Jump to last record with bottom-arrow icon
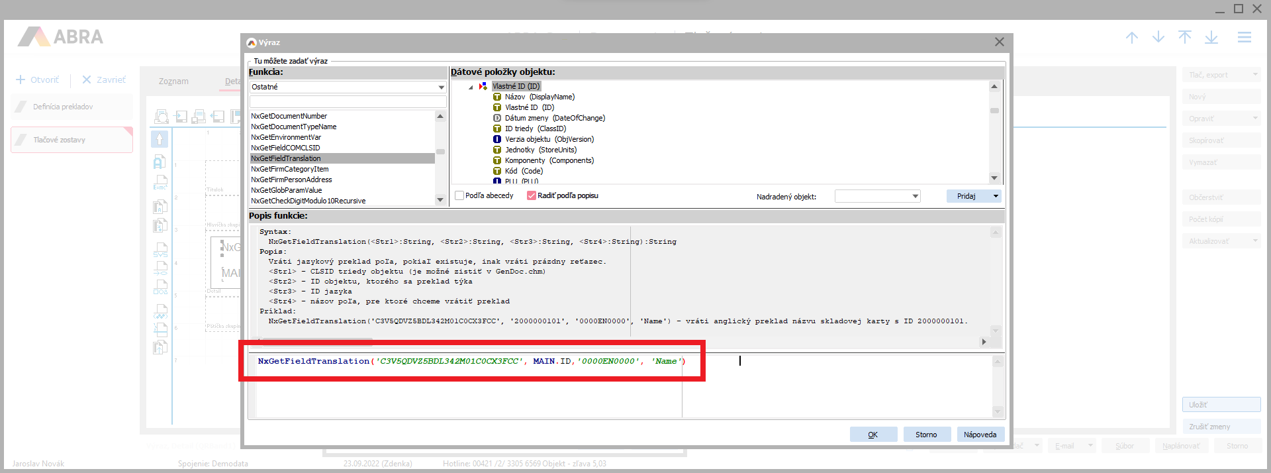Screen dimensions: 1271x473 coord(1211,38)
